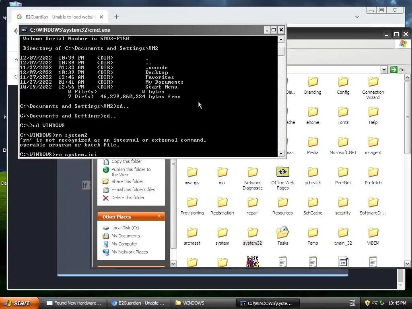Open the Help folder

[x=373, y=115]
